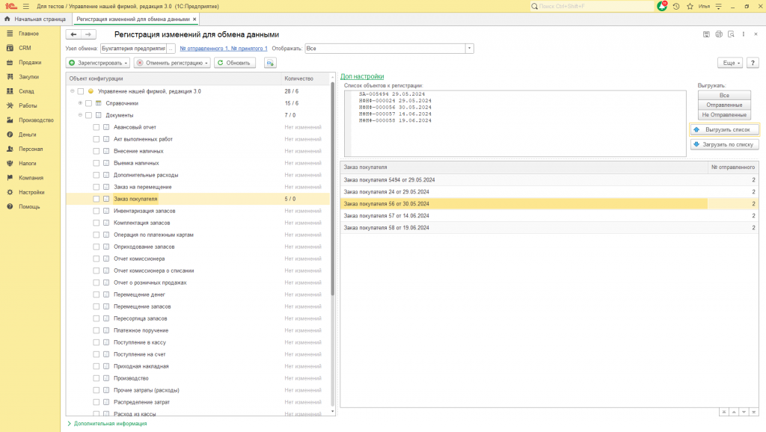The width and height of the screenshot is (766, 432).
Task: Click the Узел обмена input field
Action: click(133, 49)
